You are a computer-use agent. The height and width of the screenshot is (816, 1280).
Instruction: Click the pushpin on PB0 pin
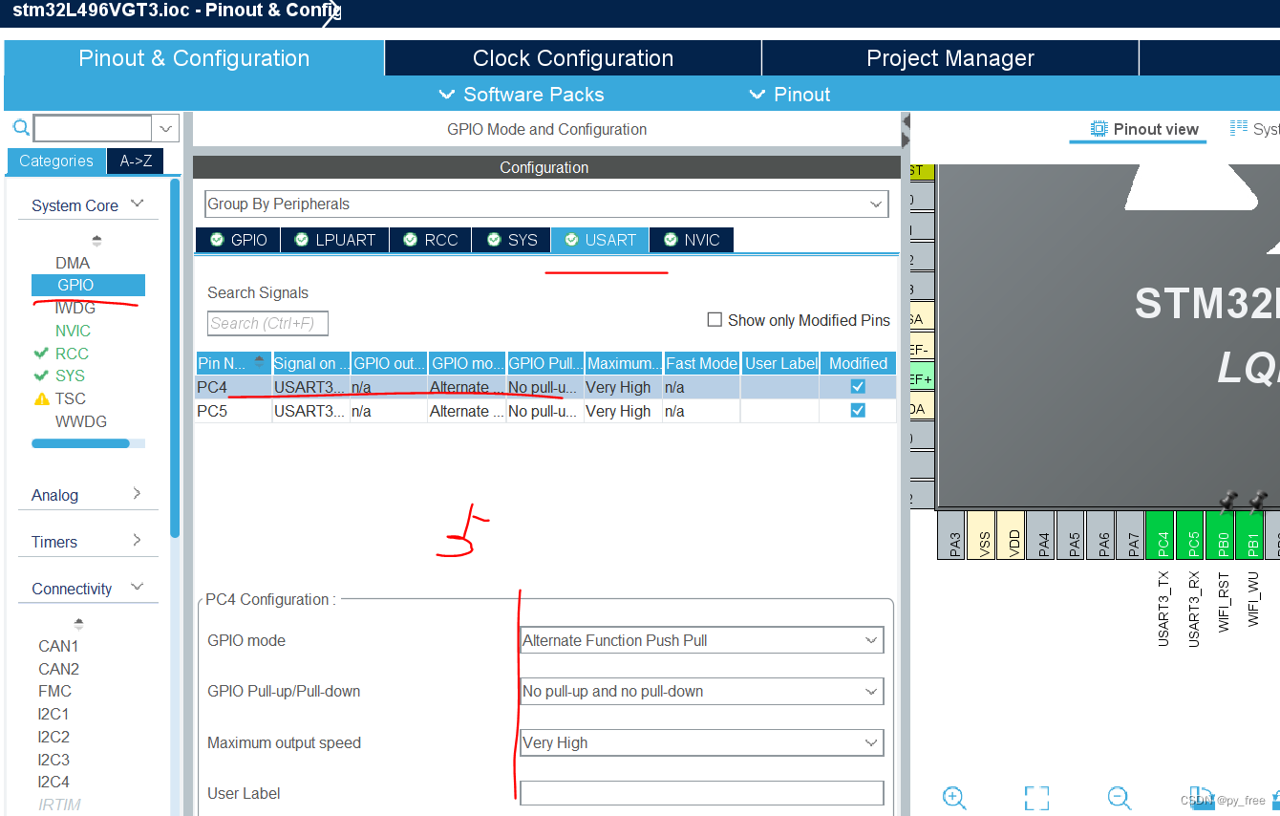coord(1227,500)
